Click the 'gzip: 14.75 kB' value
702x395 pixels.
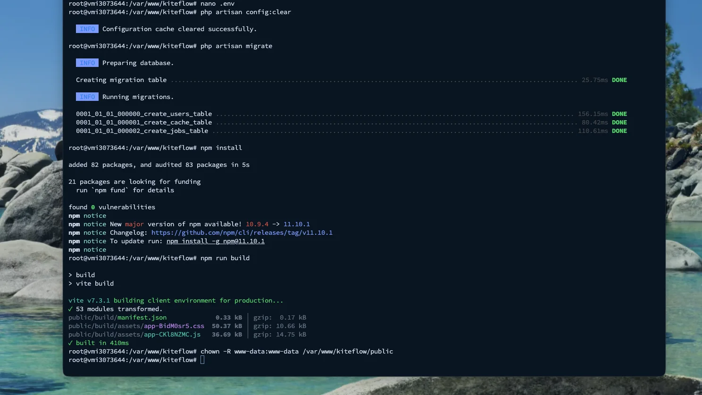coord(280,334)
